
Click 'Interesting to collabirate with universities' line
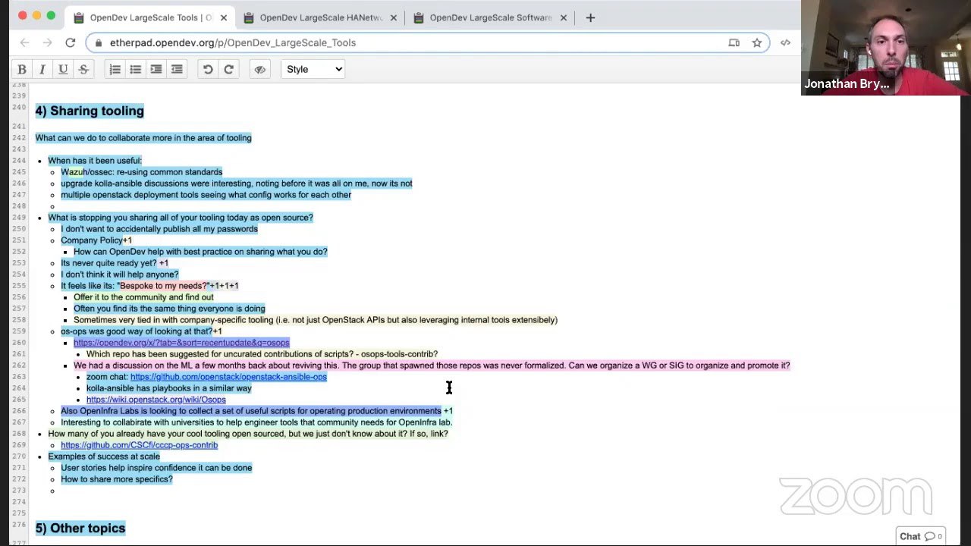256,422
